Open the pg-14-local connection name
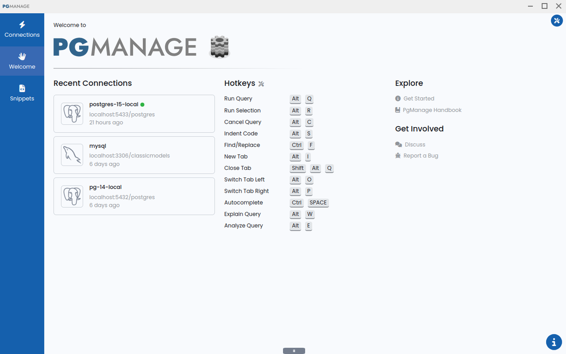This screenshot has height=354, width=566. click(x=105, y=187)
